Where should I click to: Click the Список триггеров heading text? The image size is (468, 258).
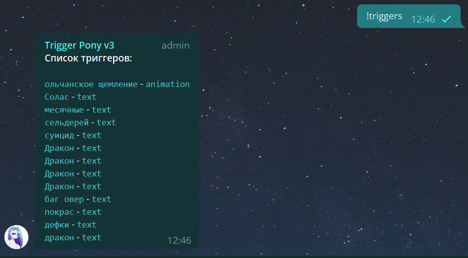pyautogui.click(x=88, y=58)
